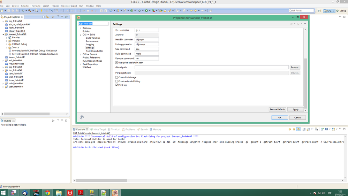The height and width of the screenshot is (196, 348).
Task: Enable Create extended listing checkbox
Action: 116,81
